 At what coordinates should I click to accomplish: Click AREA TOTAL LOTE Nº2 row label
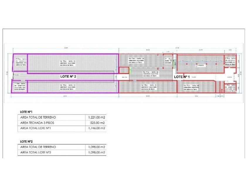coord(36,152)
